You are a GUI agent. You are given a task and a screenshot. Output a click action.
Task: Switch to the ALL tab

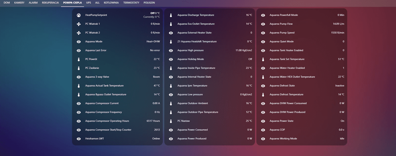(x=97, y=3)
